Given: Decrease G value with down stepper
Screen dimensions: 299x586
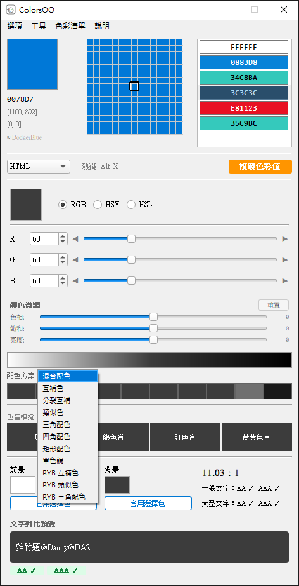Looking at the screenshot, I should pyautogui.click(x=63, y=262).
